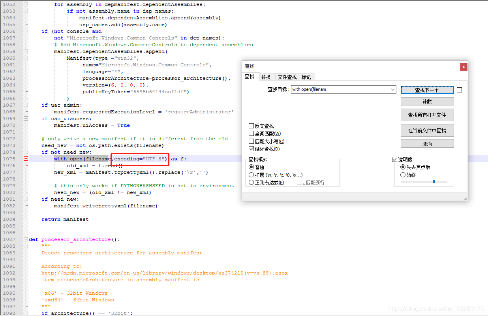This screenshot has height=316, width=488.
Task: Click the bookmark marker on line 1075
Action: [x=26, y=159]
